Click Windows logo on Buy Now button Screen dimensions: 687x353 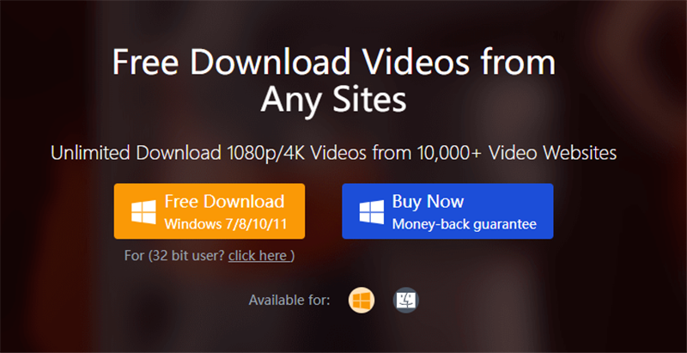pos(372,212)
